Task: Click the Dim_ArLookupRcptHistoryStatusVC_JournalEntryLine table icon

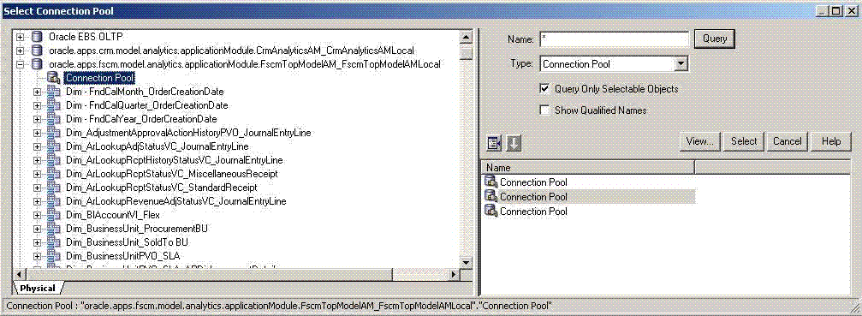Action: coord(54,160)
